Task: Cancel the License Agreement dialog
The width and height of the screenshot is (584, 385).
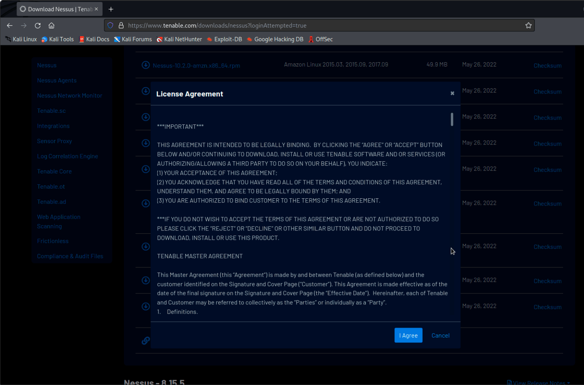Action: click(440, 335)
